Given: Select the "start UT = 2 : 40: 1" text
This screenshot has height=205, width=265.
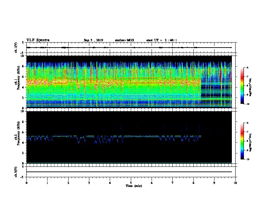Looking at the screenshot, I should point(162,40).
